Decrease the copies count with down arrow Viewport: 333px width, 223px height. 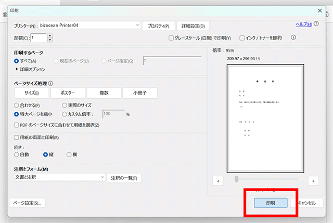tap(50, 40)
